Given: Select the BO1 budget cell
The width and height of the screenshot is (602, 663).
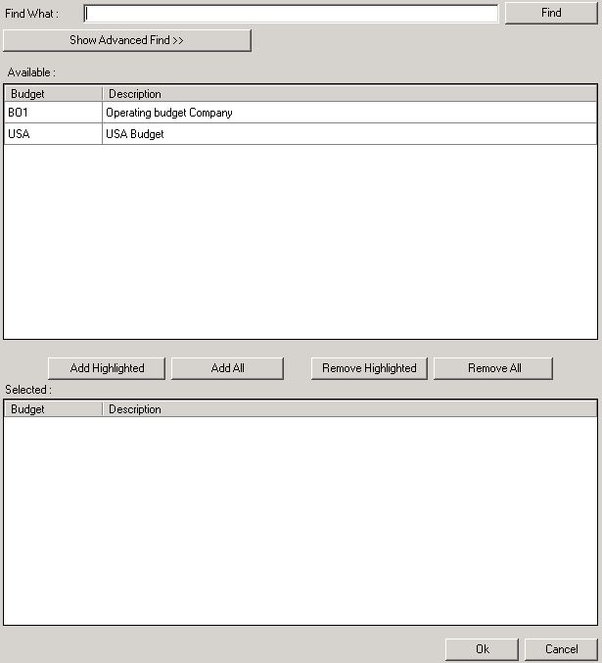Looking at the screenshot, I should [53, 113].
